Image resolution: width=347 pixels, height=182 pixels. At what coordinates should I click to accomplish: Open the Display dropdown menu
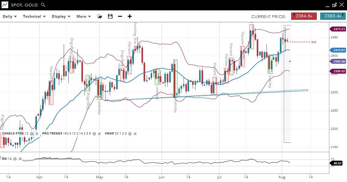(61, 16)
